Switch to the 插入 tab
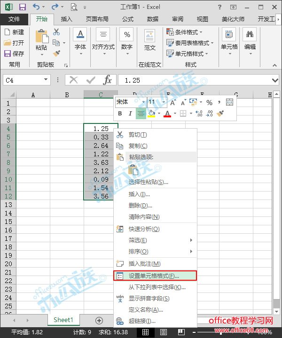The height and width of the screenshot is (338, 282). [66, 19]
